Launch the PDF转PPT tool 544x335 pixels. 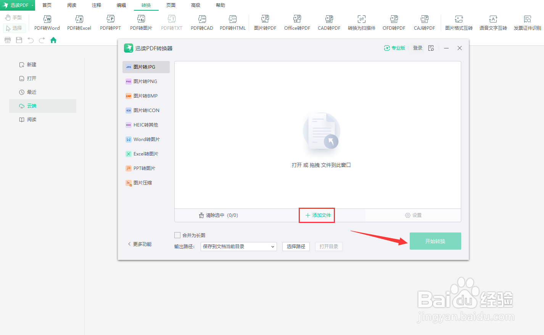coord(110,23)
